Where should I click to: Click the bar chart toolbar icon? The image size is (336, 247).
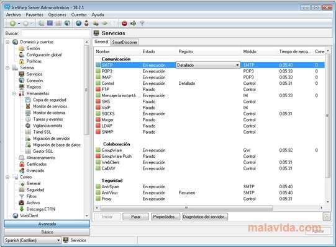tap(58, 23)
